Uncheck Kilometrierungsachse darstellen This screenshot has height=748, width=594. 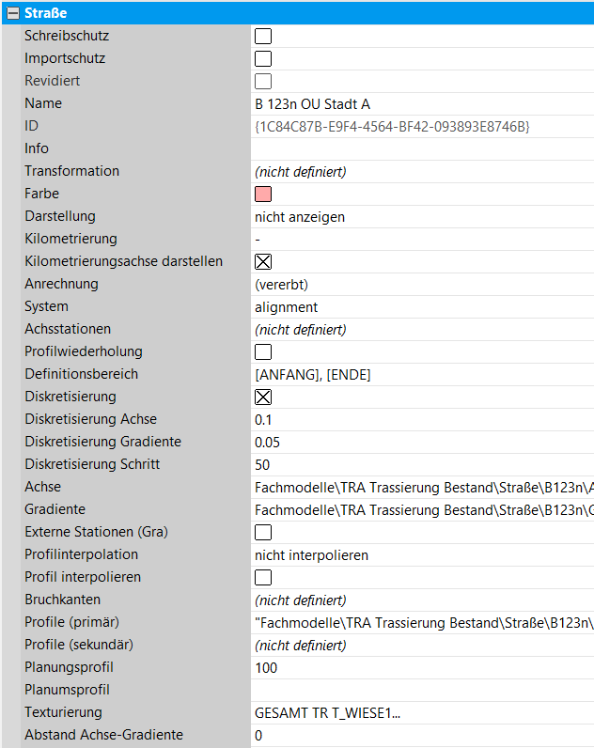tap(263, 261)
